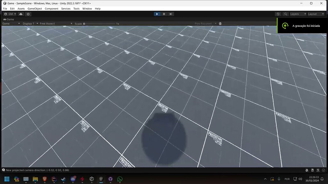Open the Layers dropdown
Image resolution: width=328 pixels, height=184 pixels.
[x=298, y=14]
